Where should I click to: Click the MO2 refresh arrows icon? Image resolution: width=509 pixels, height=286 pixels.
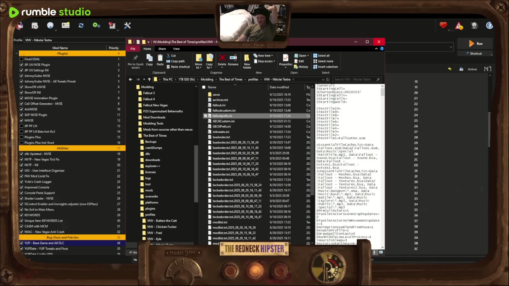(81, 25)
